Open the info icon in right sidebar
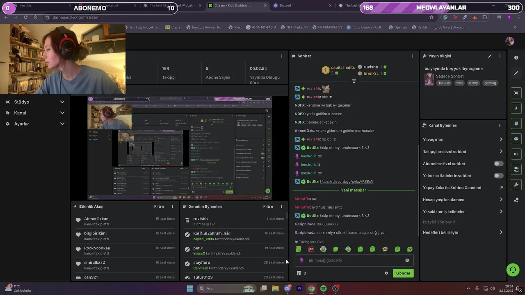This screenshot has height=295, width=525. (x=516, y=58)
